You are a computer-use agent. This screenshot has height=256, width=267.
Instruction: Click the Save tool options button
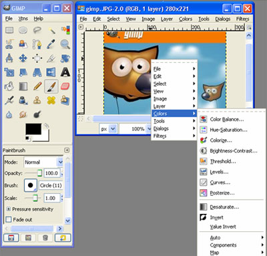click(11, 238)
